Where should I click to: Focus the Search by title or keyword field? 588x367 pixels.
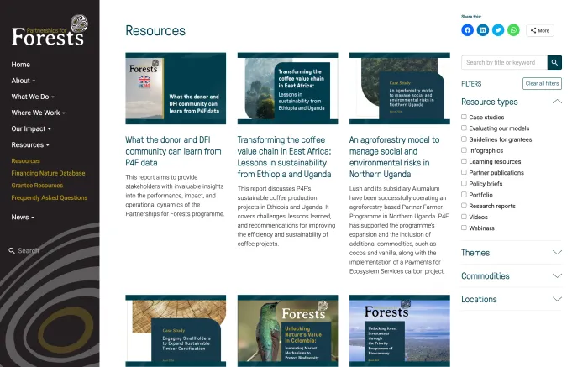pyautogui.click(x=504, y=63)
